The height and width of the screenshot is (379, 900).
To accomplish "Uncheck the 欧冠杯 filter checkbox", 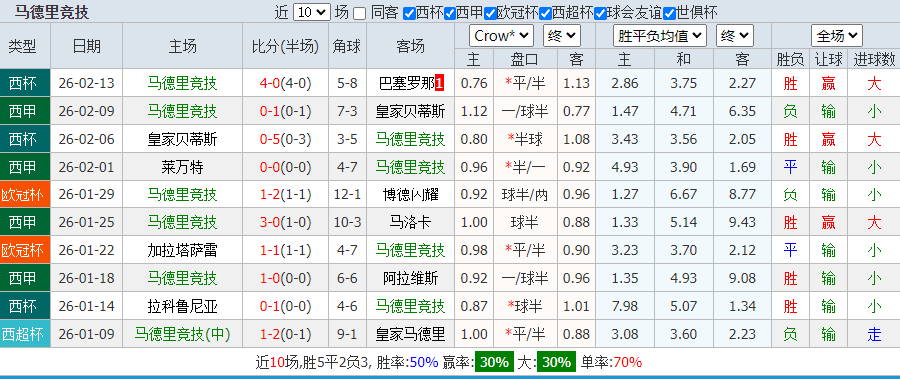I will pos(490,13).
